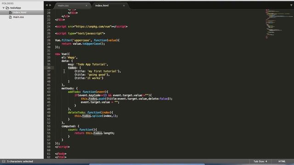Place cursor on toUpperCase() call

(x=94, y=44)
